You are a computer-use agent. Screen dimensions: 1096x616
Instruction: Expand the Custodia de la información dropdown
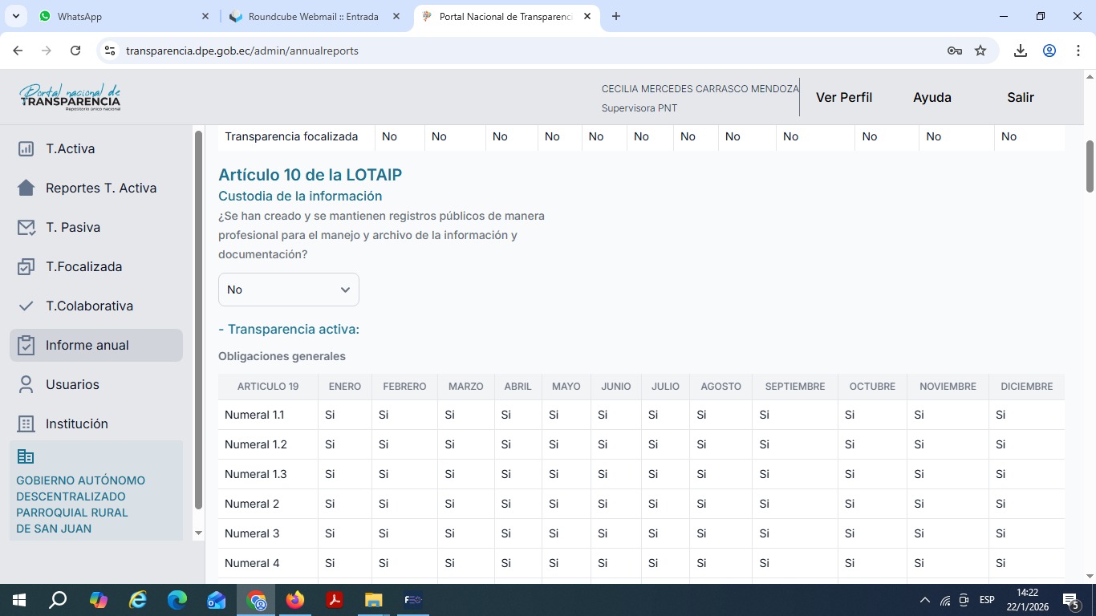point(288,290)
